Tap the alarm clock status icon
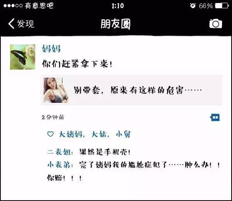 coord(193,6)
